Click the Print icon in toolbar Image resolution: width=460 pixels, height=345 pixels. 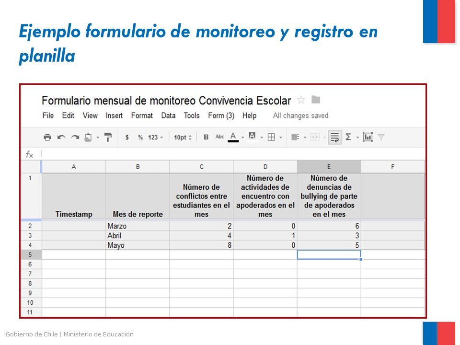pos(47,137)
